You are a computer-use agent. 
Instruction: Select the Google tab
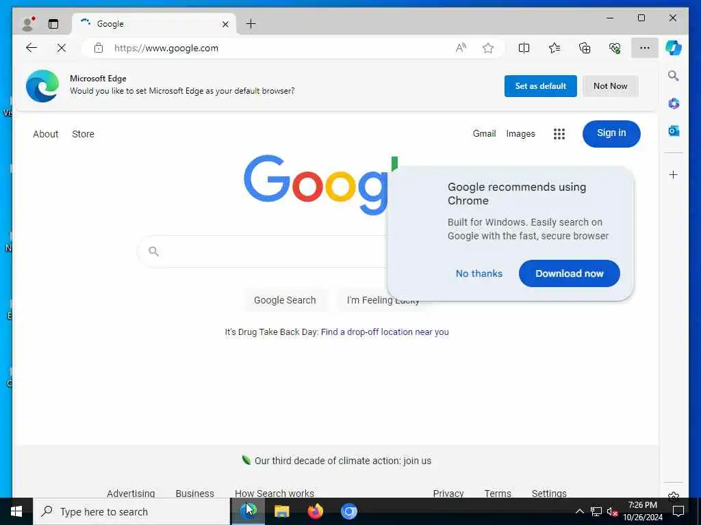tap(153, 24)
